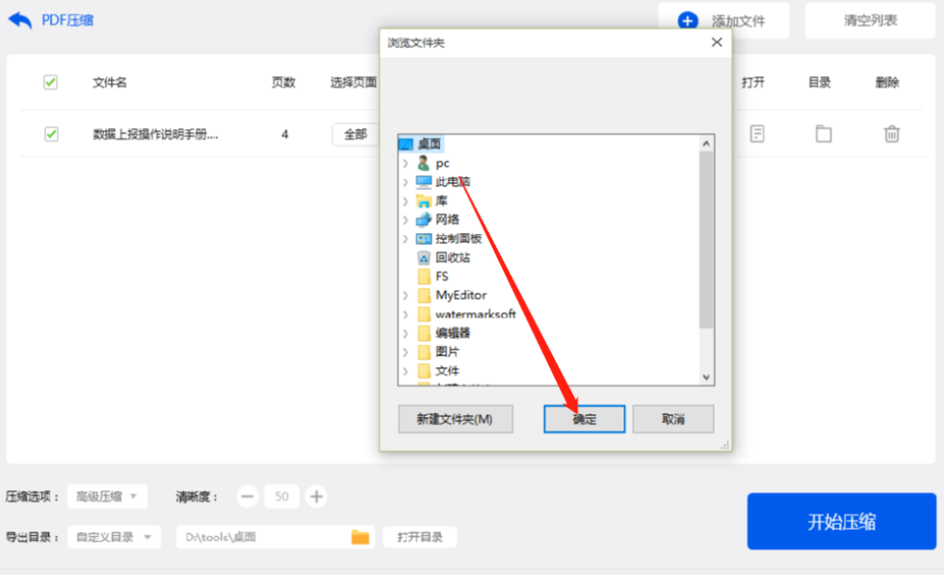The image size is (944, 575).
Task: Expand the 图片 tree node
Action: coord(406,352)
